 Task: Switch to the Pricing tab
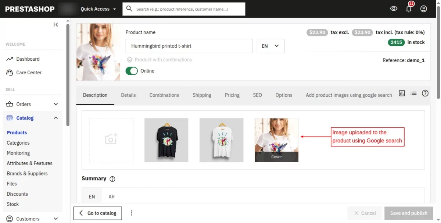(232, 95)
